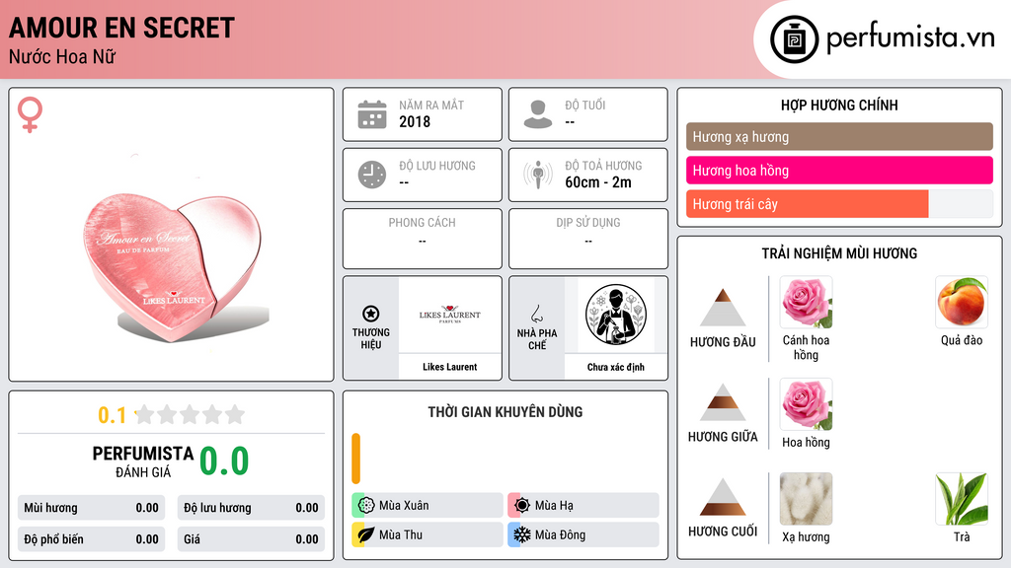Click the Nước Hoa Nữ subtitle
The height and width of the screenshot is (568, 1011).
click(62, 57)
